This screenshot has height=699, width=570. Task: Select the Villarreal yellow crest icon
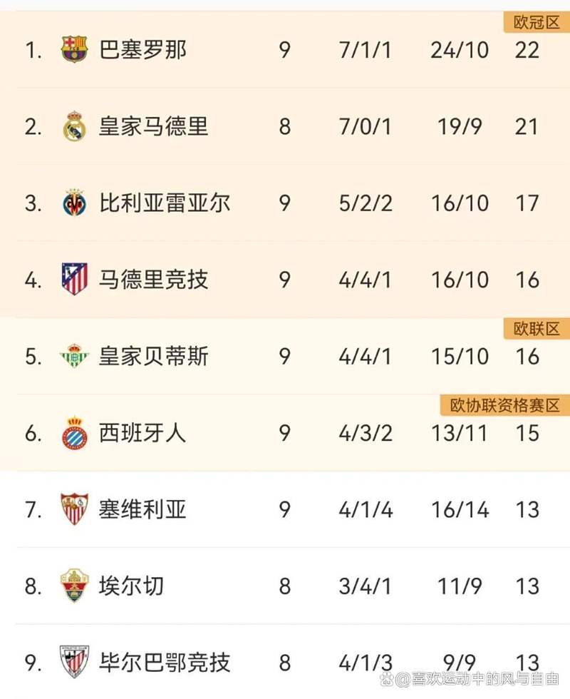click(74, 203)
